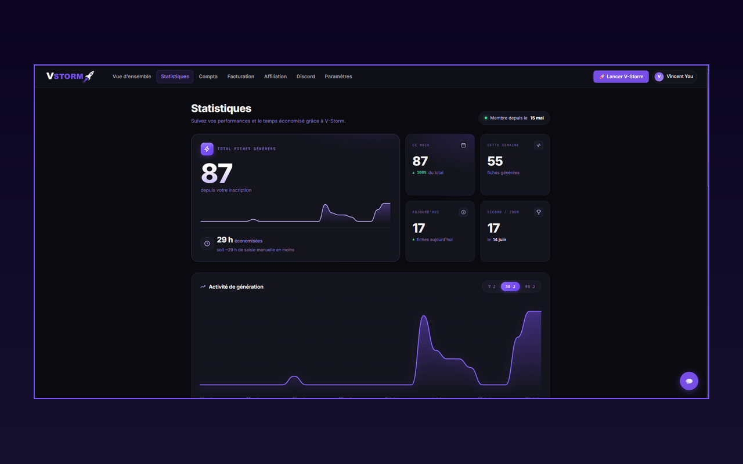Select the 90 J time range
743x464 pixels.
pyautogui.click(x=530, y=287)
